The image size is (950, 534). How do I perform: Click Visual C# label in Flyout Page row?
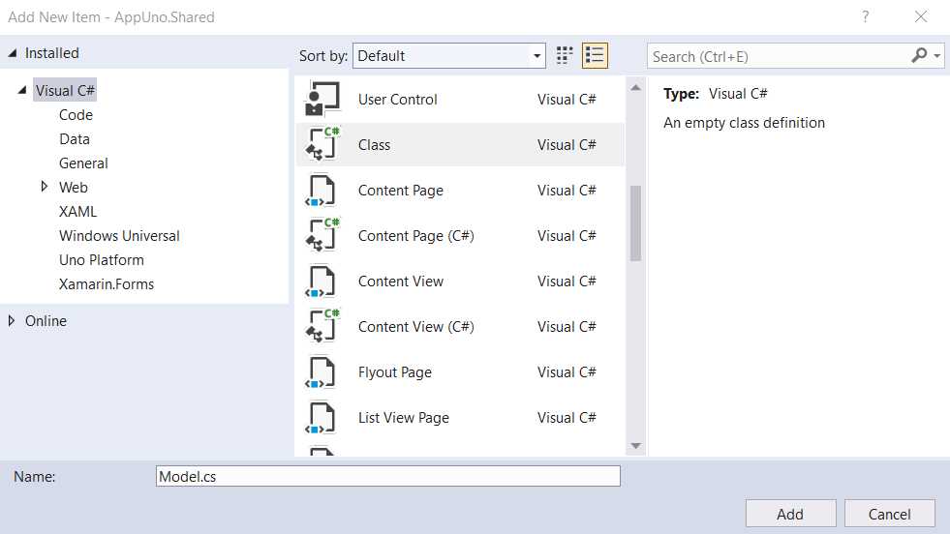tap(567, 371)
